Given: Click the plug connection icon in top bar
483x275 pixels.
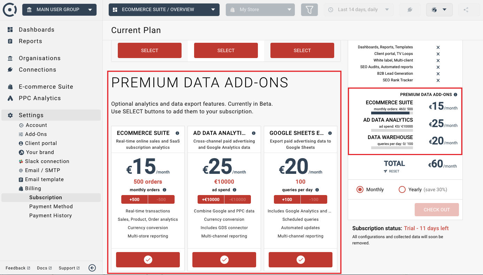Looking at the screenshot, I should click(410, 10).
